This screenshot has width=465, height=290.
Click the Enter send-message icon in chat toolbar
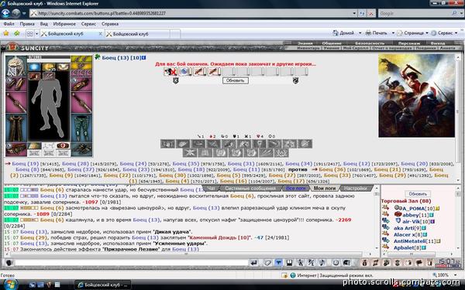(254, 263)
